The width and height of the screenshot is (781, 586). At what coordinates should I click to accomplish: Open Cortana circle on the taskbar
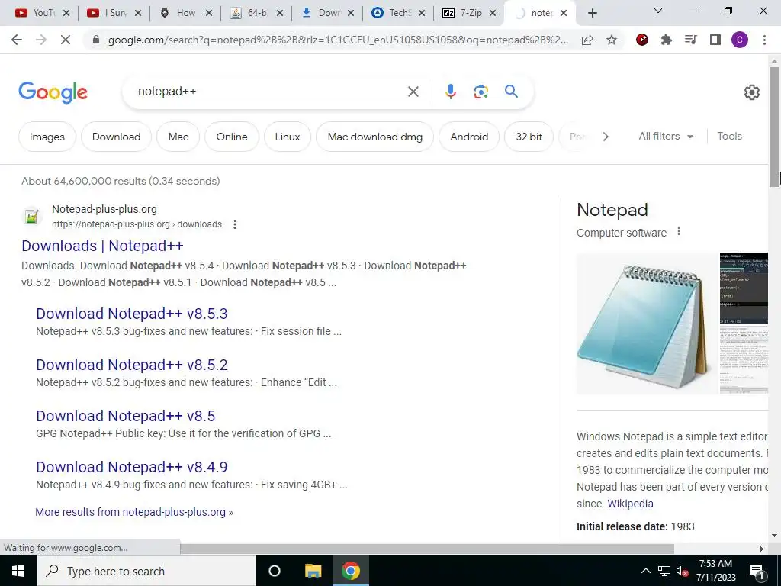(275, 571)
